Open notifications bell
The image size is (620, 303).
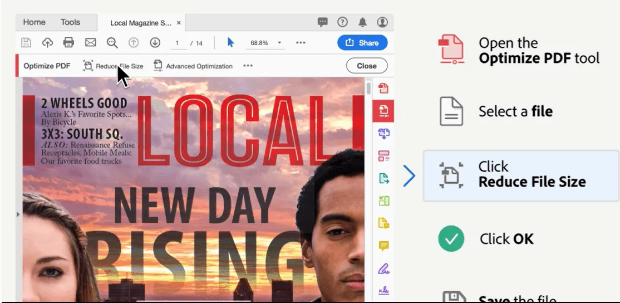[x=362, y=22]
